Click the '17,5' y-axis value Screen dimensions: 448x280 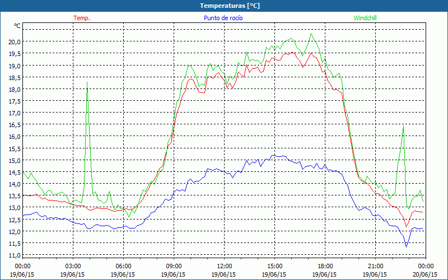(15, 101)
